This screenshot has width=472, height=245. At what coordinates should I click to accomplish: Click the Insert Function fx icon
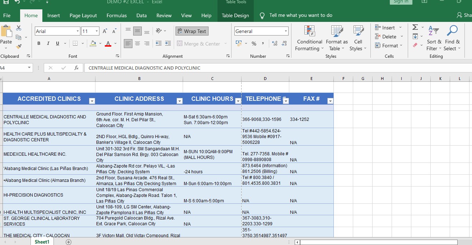76,68
